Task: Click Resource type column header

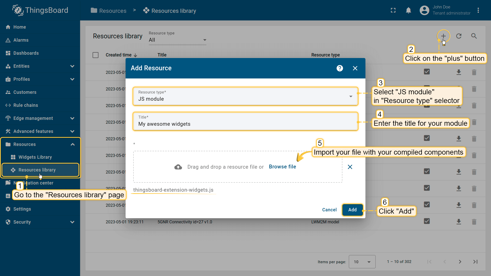Action: (x=326, y=55)
